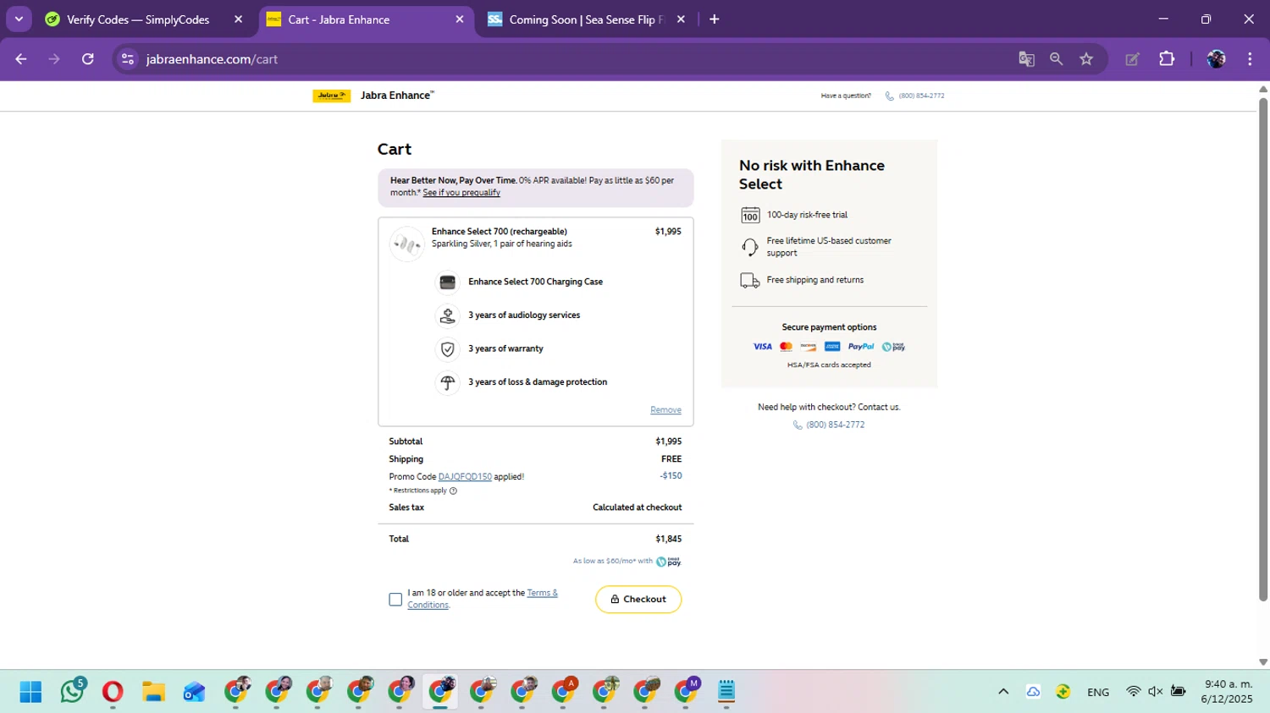1270x713 pixels.
Task: Open the Chrome three-dot menu
Action: (x=1250, y=59)
